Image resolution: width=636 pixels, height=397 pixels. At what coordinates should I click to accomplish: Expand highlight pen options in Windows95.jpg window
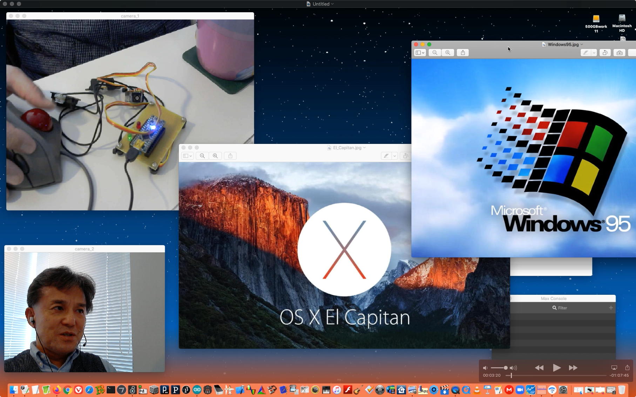pyautogui.click(x=594, y=53)
